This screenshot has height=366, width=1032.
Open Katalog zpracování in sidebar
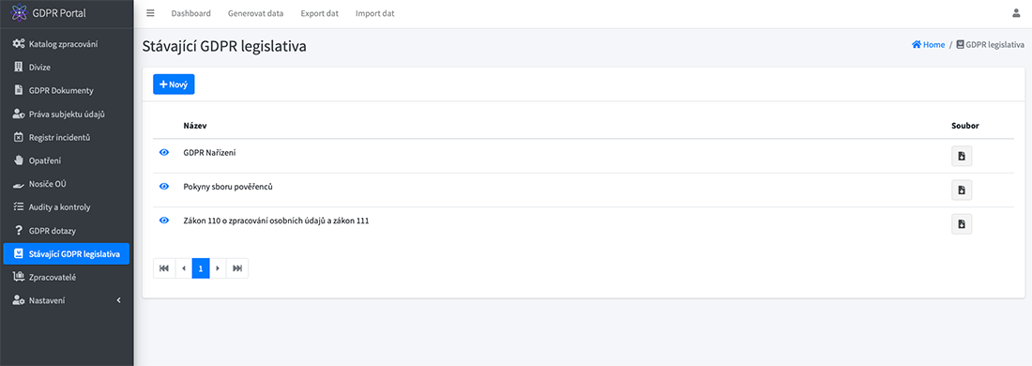coord(67,44)
